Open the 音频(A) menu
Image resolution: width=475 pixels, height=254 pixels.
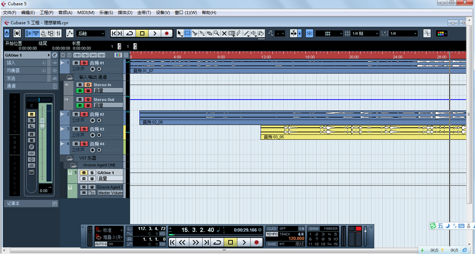(x=65, y=13)
